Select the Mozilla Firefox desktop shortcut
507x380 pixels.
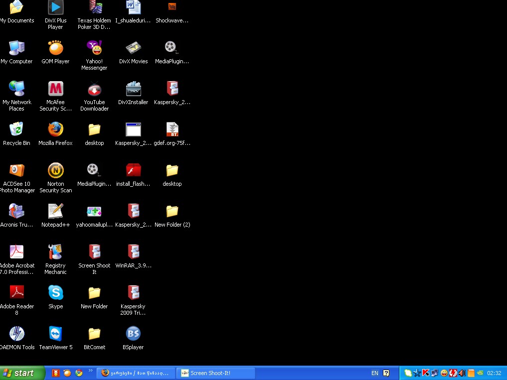[x=56, y=134]
